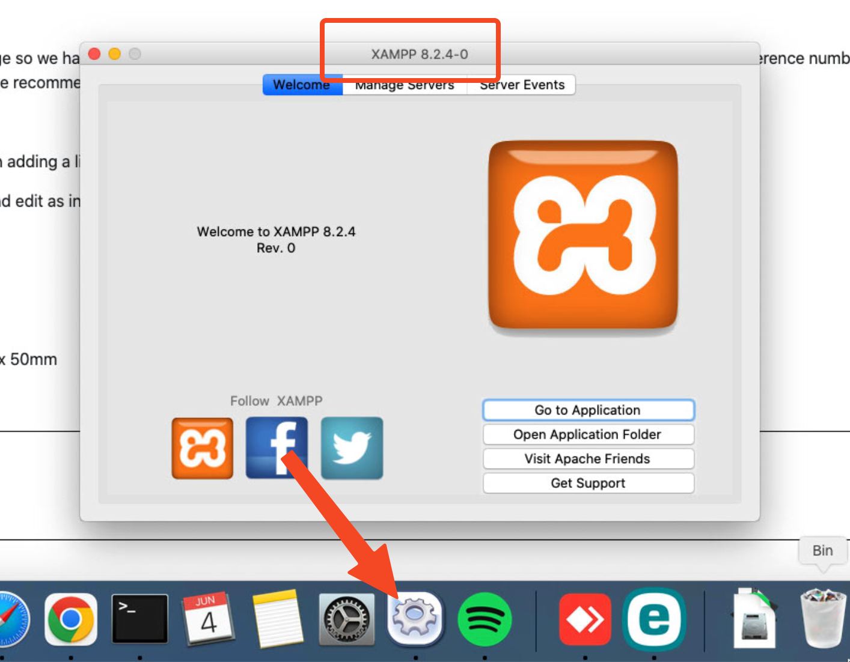Open the disk image file in Dock
The width and height of the screenshot is (850, 662).
click(x=755, y=619)
